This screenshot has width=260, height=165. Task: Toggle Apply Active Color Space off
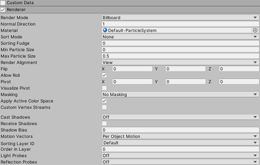coord(104,101)
